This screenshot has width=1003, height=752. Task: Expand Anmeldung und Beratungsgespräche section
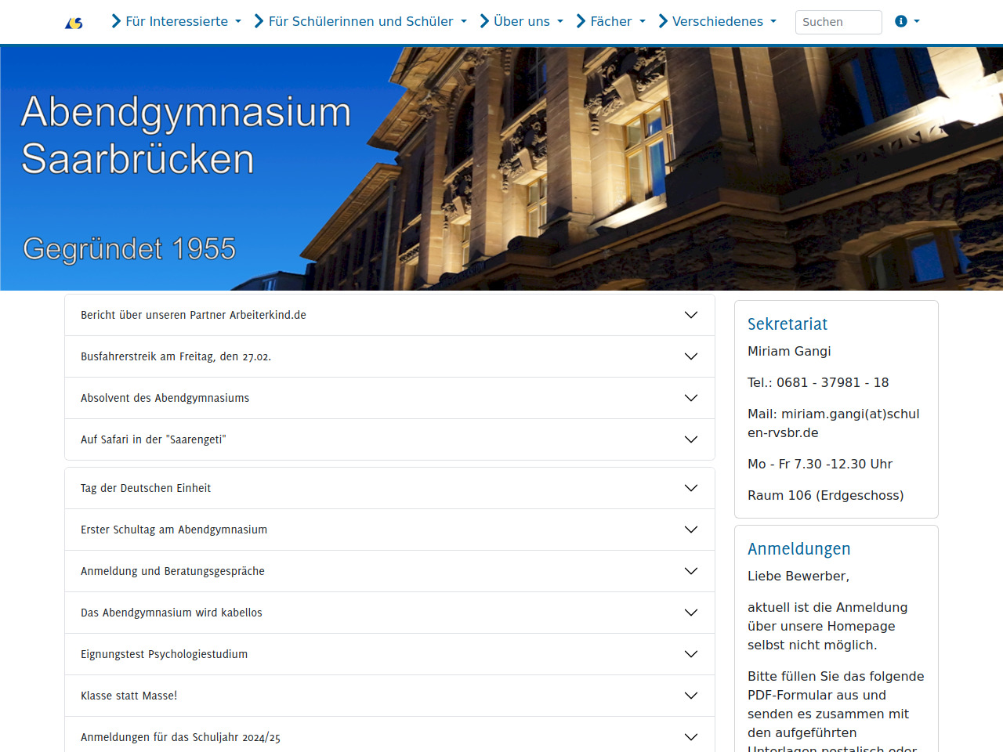tap(389, 571)
